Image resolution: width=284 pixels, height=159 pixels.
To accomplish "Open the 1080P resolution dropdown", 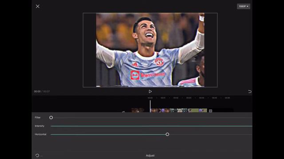I will (244, 6).
